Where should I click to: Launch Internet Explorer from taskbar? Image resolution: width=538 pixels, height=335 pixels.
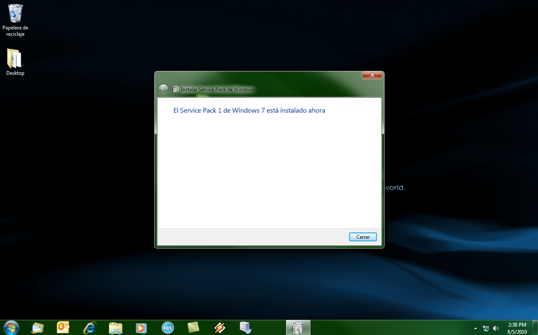pyautogui.click(x=89, y=328)
